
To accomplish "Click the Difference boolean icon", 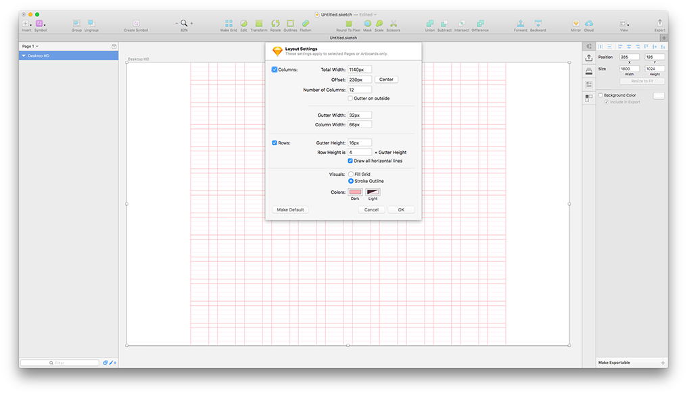I will coord(480,23).
